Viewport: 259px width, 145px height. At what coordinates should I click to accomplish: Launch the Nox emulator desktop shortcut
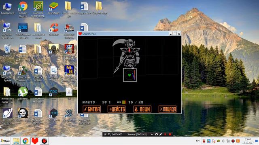coord(54,93)
